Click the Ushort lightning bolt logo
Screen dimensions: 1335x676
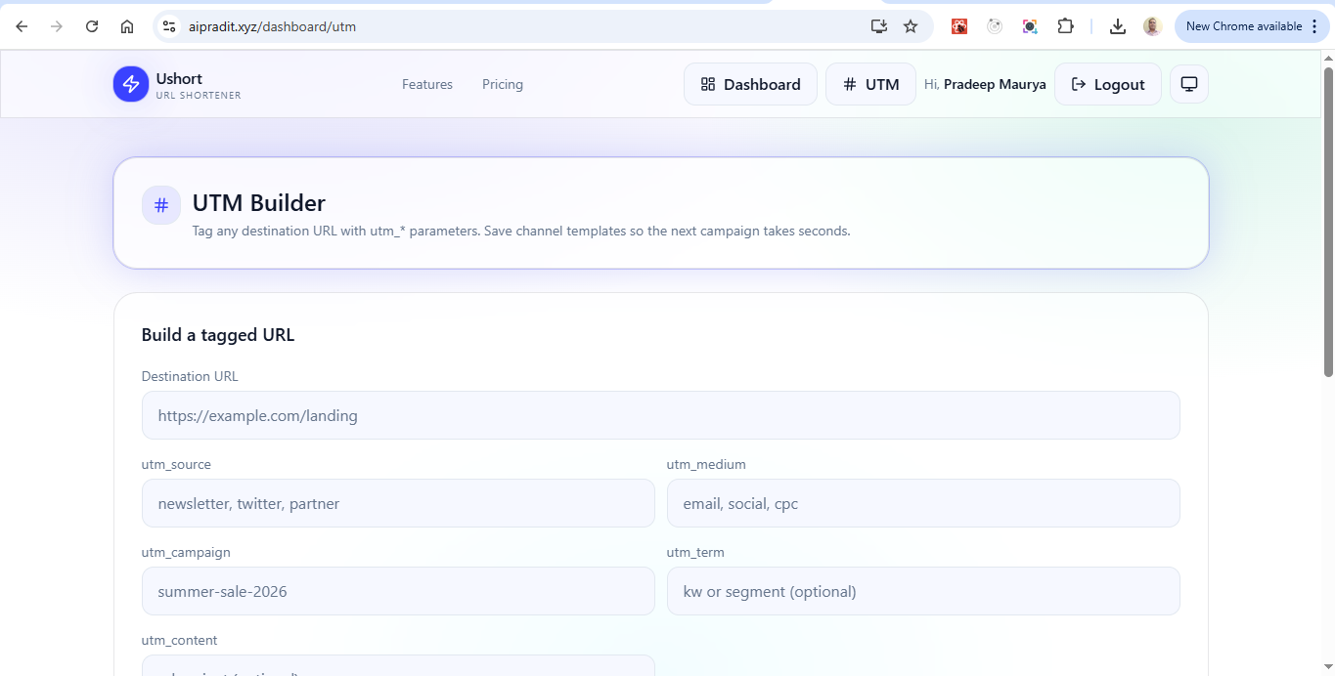(x=130, y=84)
